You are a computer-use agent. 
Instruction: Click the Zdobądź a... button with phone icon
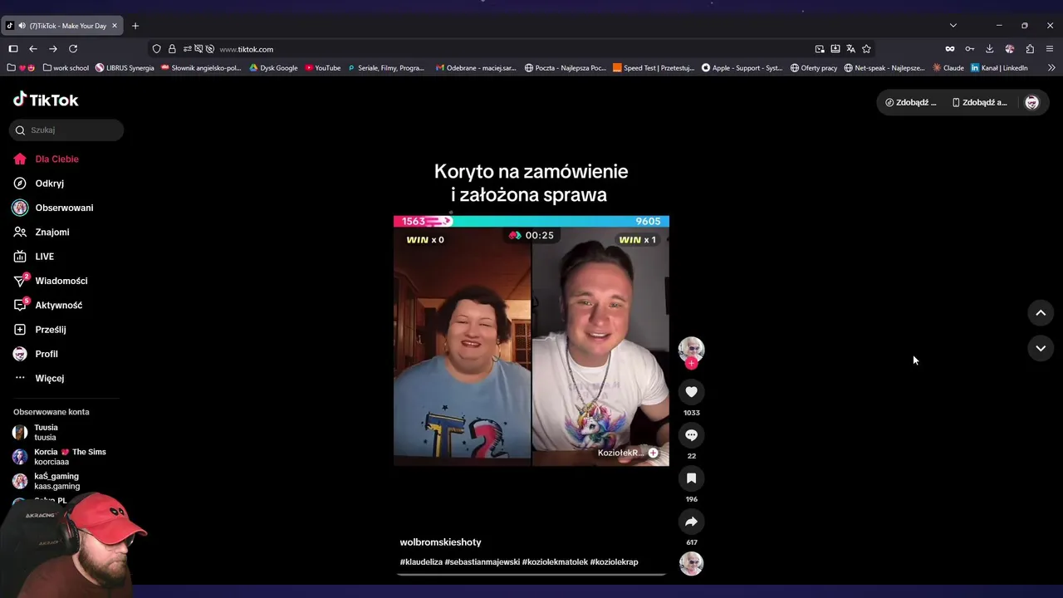pyautogui.click(x=980, y=102)
